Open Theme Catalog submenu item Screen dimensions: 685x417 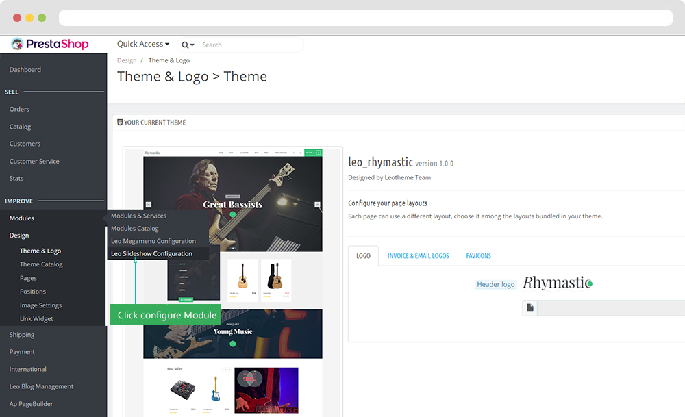(x=41, y=264)
